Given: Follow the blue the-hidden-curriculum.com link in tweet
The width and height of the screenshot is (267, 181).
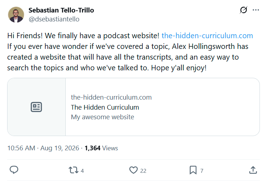Looking at the screenshot, I should pyautogui.click(x=207, y=36).
